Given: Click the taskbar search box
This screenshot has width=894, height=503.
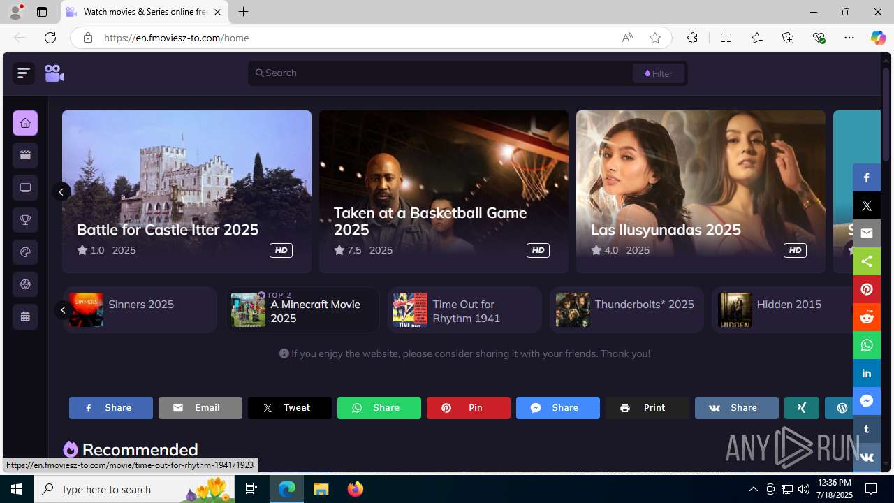Looking at the screenshot, I should coord(134,489).
